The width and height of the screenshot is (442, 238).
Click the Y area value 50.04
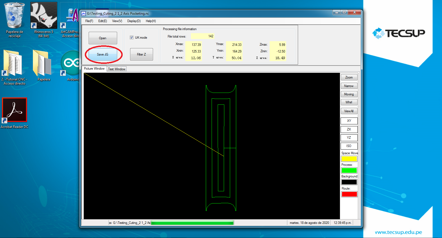click(234, 58)
